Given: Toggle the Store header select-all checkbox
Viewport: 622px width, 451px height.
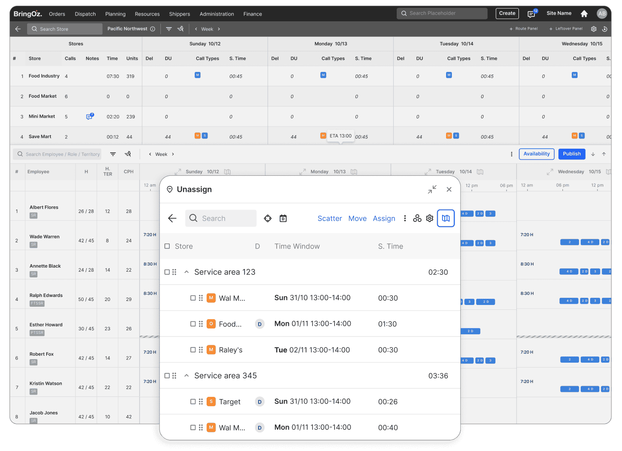Looking at the screenshot, I should coord(167,246).
